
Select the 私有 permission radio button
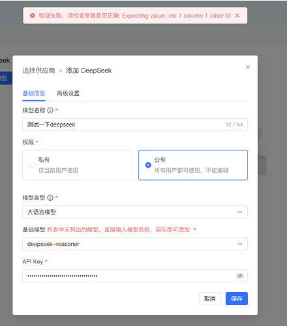[x=32, y=165]
